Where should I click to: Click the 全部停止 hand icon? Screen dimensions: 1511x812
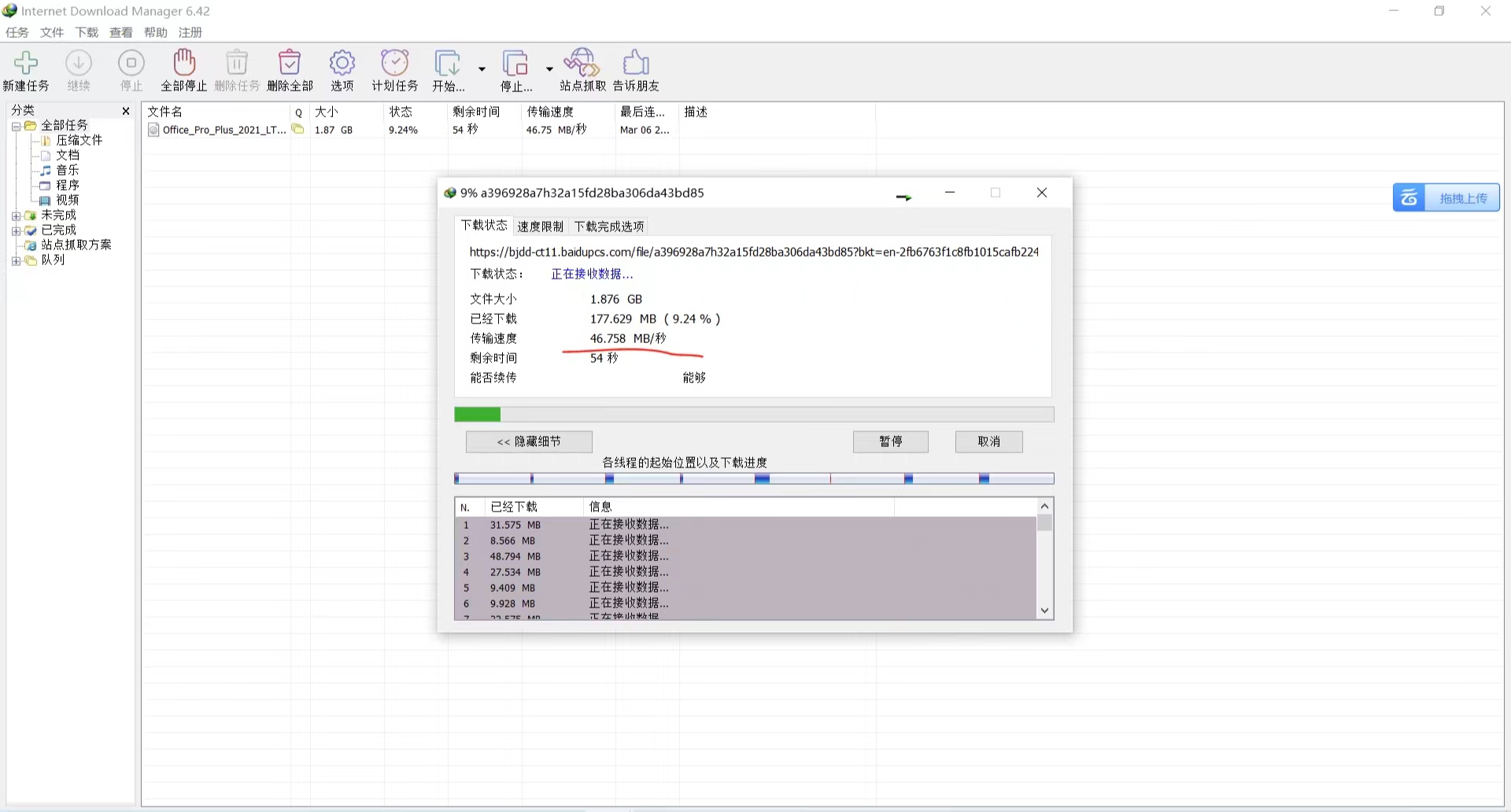point(184,62)
